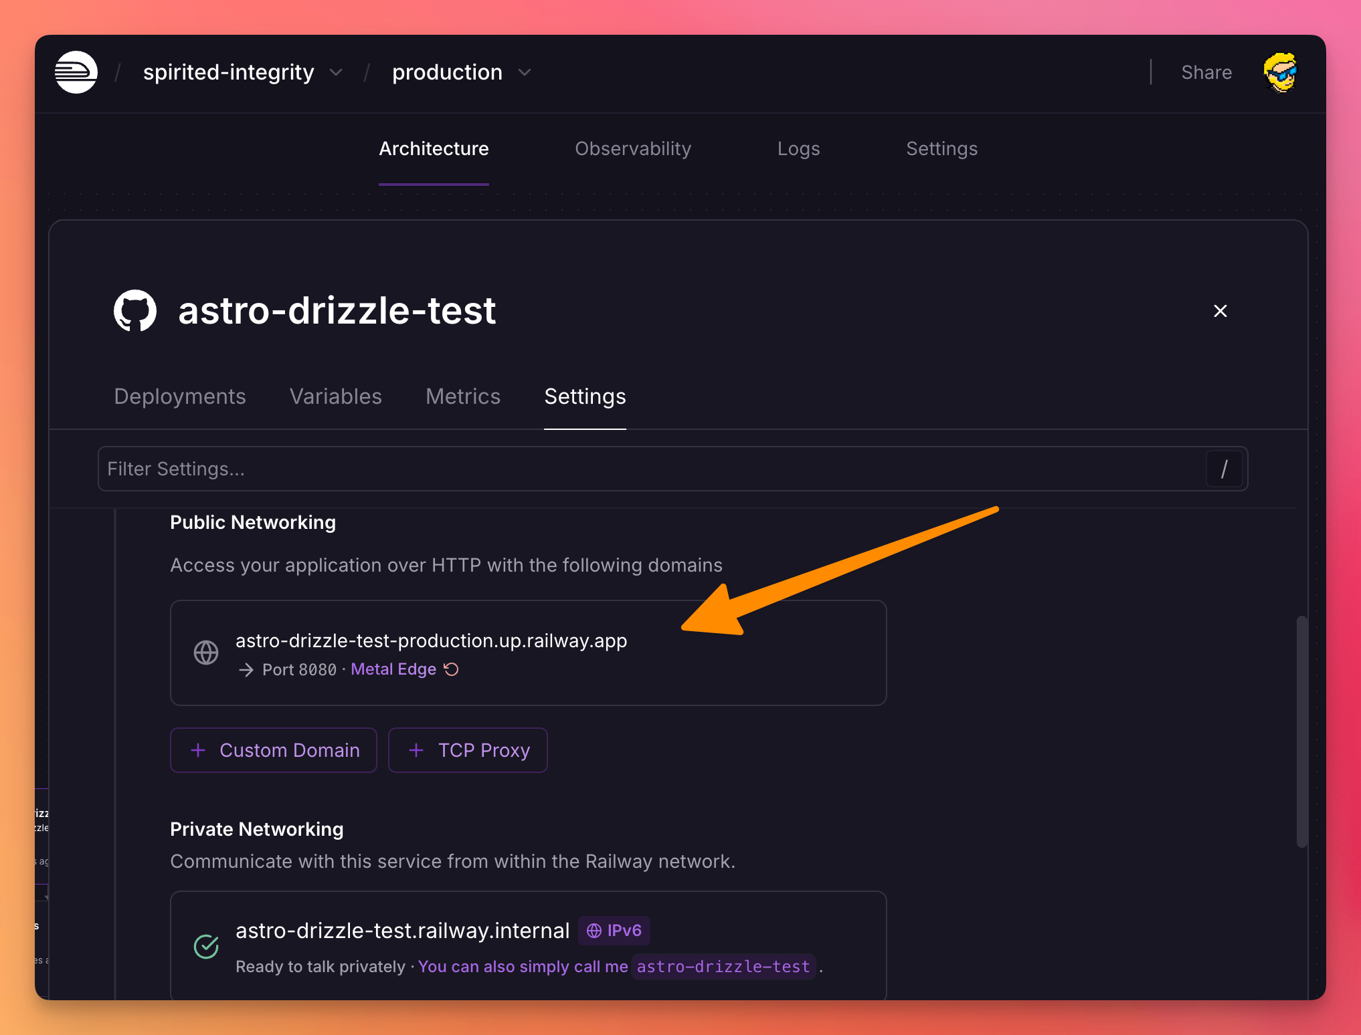Image resolution: width=1361 pixels, height=1035 pixels.
Task: Expand the spirited-integrity project dropdown
Action: (336, 72)
